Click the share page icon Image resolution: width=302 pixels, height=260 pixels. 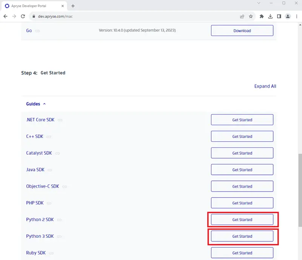(242, 16)
